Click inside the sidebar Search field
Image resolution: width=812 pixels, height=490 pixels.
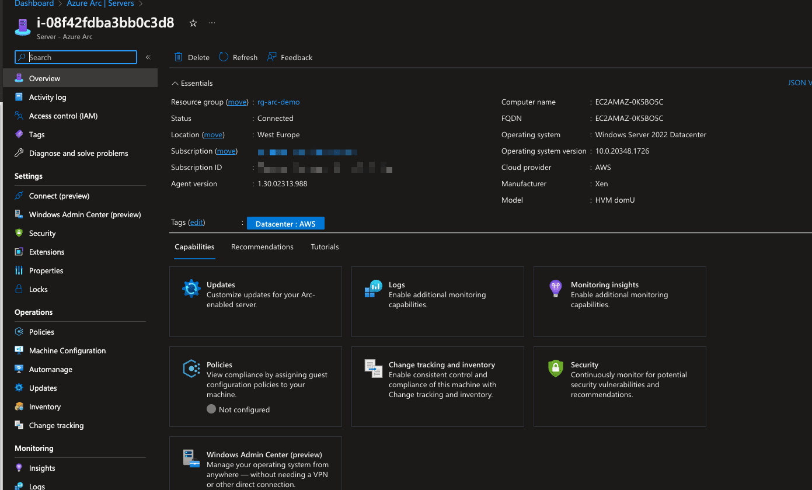(x=75, y=57)
